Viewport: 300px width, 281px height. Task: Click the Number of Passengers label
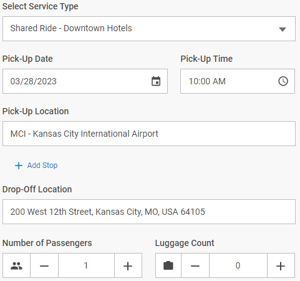47,243
